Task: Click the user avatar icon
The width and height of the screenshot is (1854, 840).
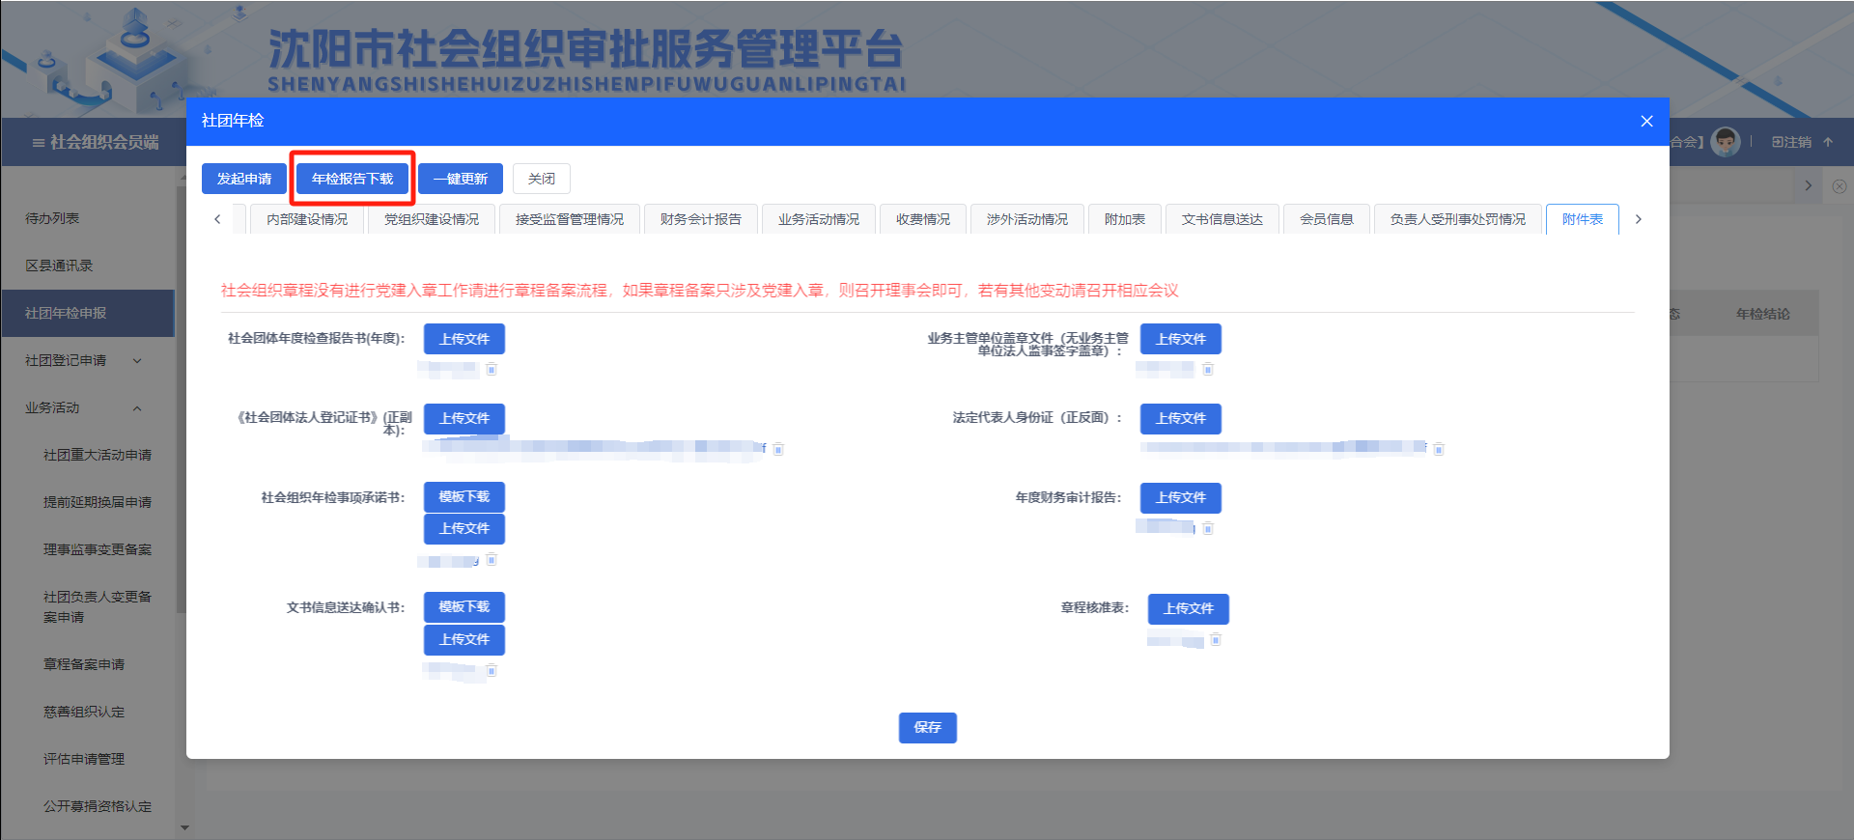Action: coord(1725,142)
